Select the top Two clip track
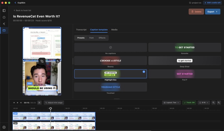The image size is (224, 131). point(54,116)
